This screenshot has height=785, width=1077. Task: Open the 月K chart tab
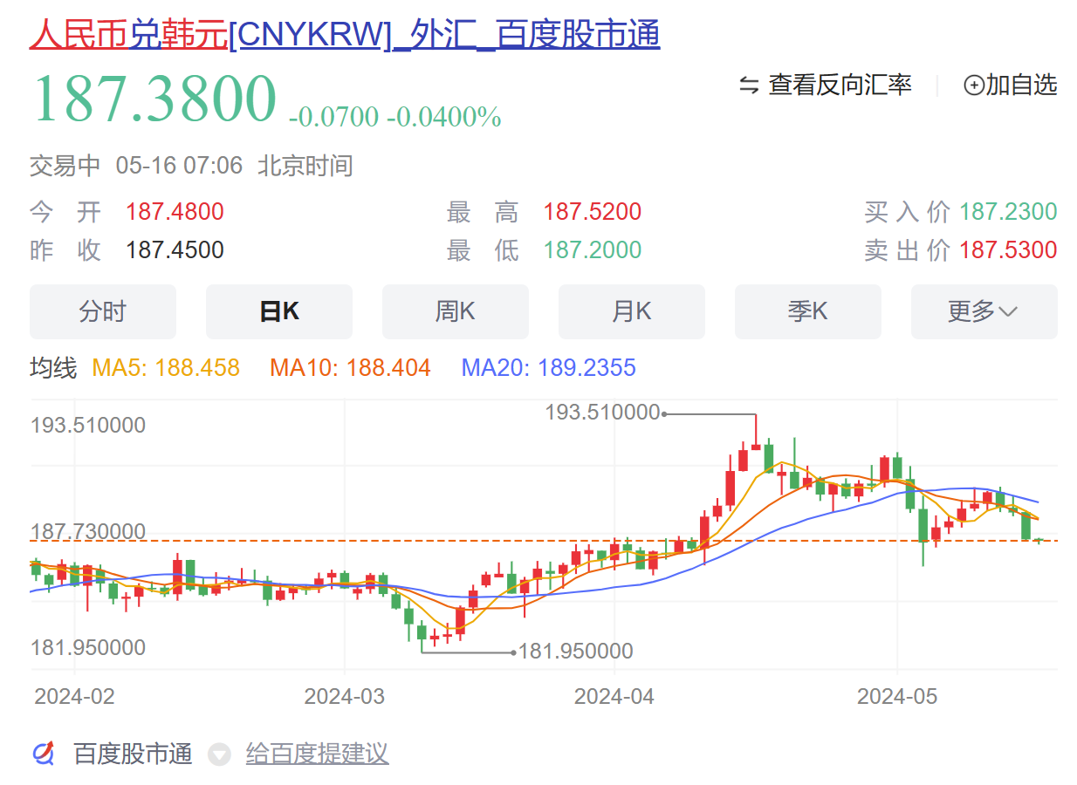(x=632, y=311)
